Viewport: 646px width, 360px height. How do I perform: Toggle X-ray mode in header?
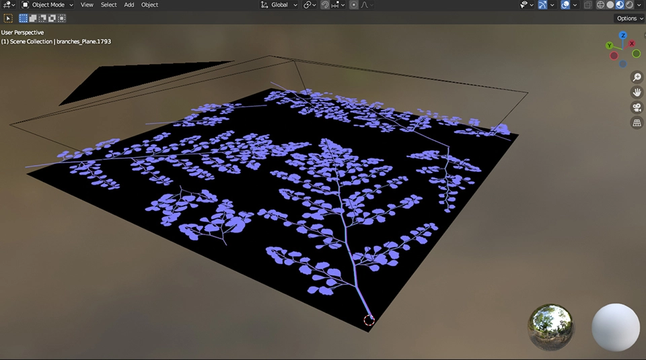[587, 5]
